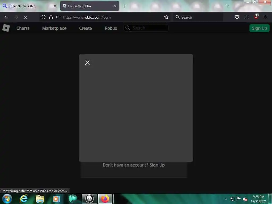This screenshot has height=204, width=272.
Task: Open the Firefox hamburger menu
Action: point(265,17)
